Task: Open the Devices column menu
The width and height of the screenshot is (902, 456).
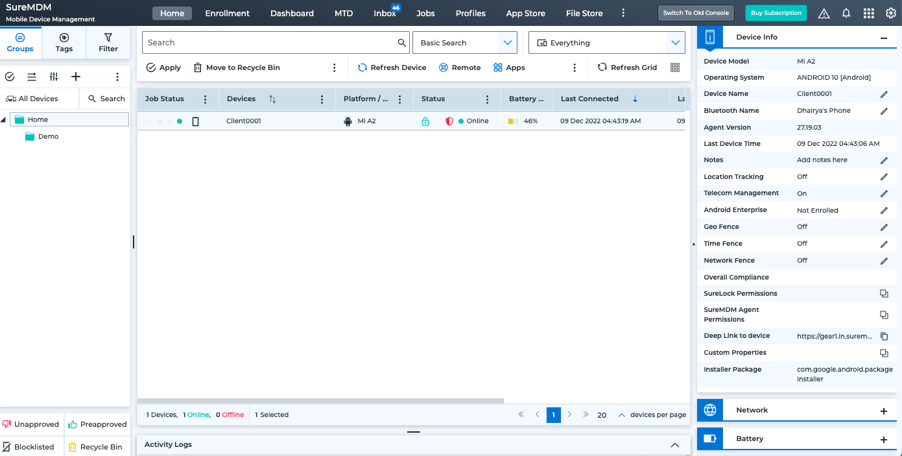Action: 322,99
